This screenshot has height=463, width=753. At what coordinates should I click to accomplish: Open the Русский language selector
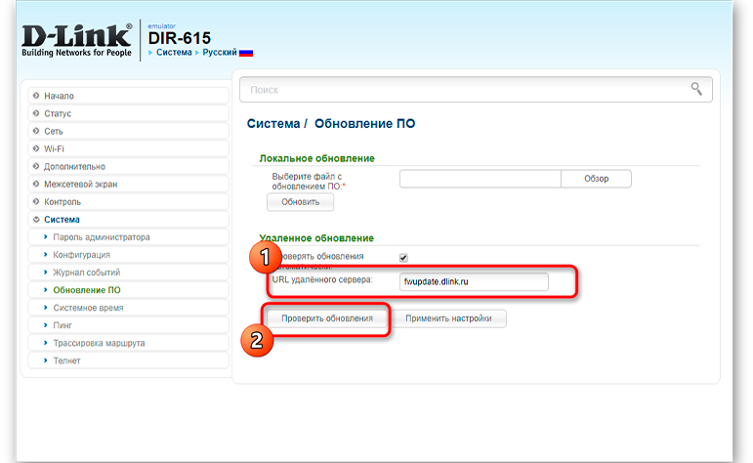(x=220, y=53)
